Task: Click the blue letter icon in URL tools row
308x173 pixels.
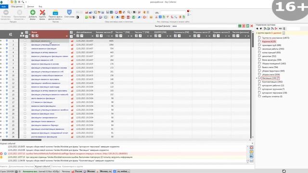Action: [x=160, y=17]
